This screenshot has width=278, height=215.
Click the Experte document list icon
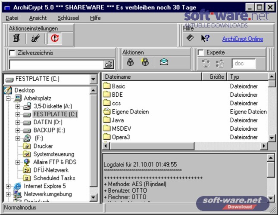tap(220, 64)
